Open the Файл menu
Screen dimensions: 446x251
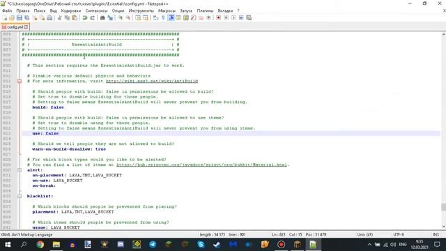[7, 11]
